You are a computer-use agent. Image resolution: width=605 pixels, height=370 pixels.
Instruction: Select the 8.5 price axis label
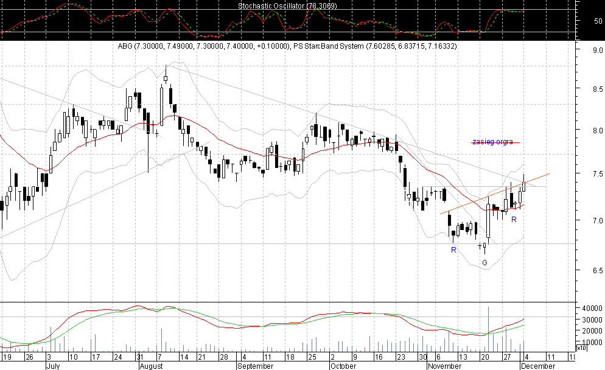[598, 89]
